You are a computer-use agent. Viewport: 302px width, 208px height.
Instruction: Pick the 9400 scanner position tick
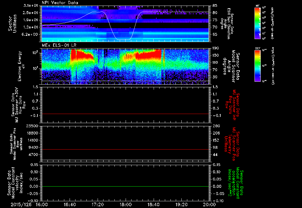tap(34, 147)
